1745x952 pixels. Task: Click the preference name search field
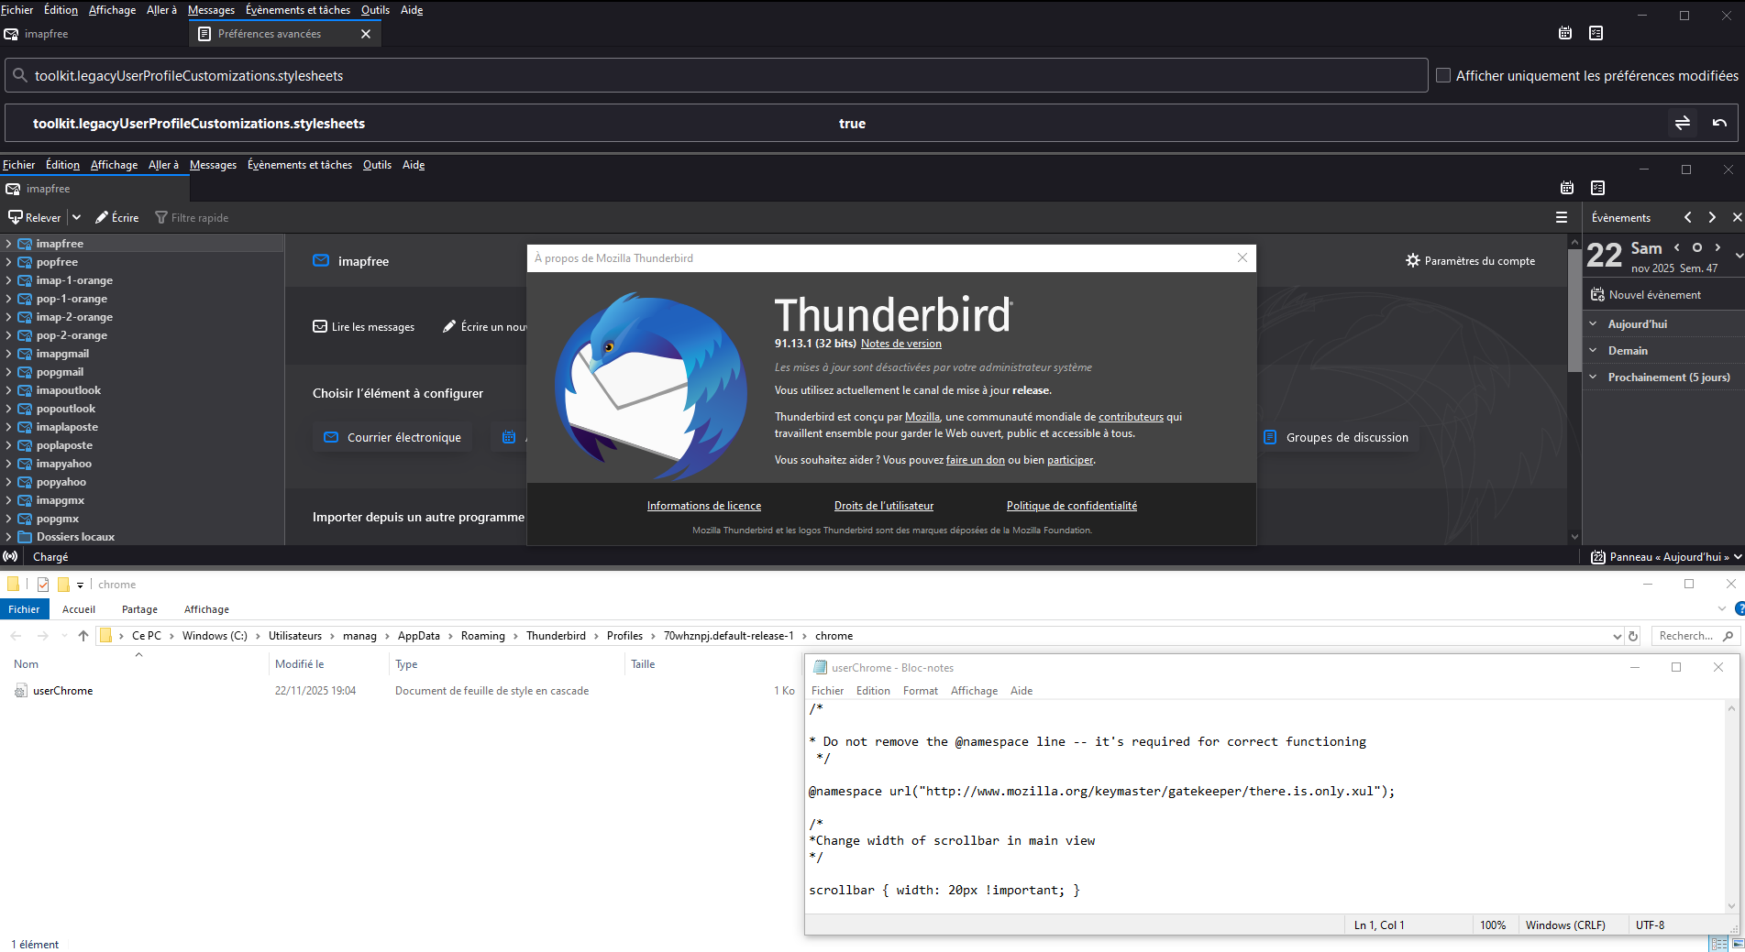click(x=716, y=75)
